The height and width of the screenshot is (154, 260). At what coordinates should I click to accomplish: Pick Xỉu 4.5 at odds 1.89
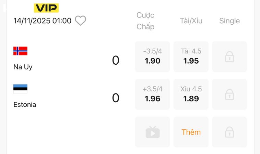(191, 94)
